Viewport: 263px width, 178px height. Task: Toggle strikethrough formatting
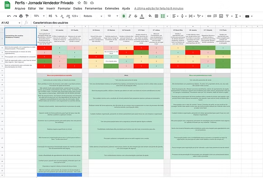(136, 16)
